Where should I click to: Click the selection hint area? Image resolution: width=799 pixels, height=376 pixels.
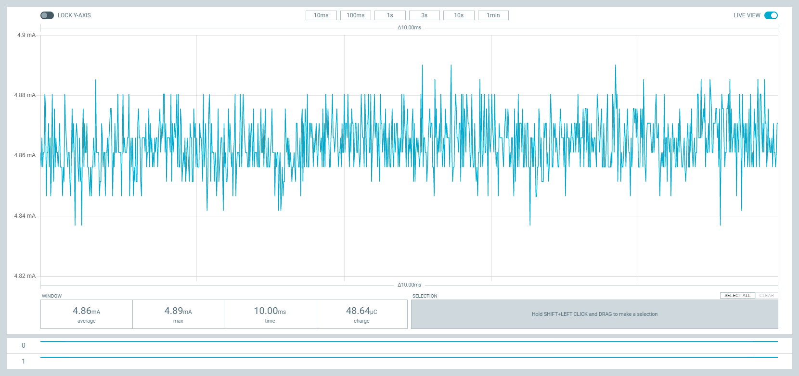(x=594, y=314)
